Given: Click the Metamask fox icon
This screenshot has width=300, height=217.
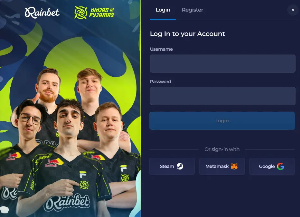Looking at the screenshot, I should point(234,166).
